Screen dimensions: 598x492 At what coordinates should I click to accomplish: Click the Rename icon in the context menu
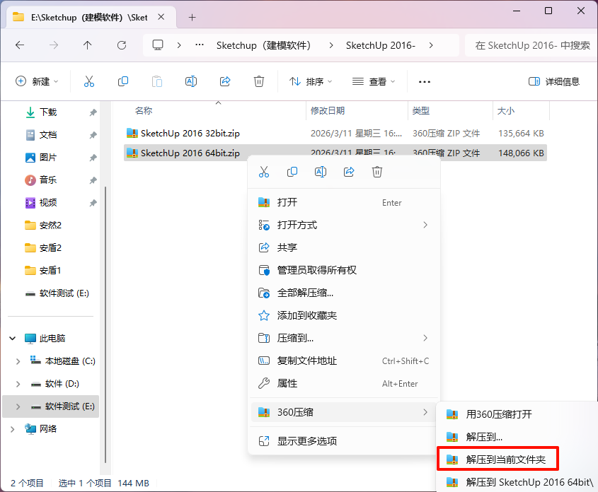321,172
